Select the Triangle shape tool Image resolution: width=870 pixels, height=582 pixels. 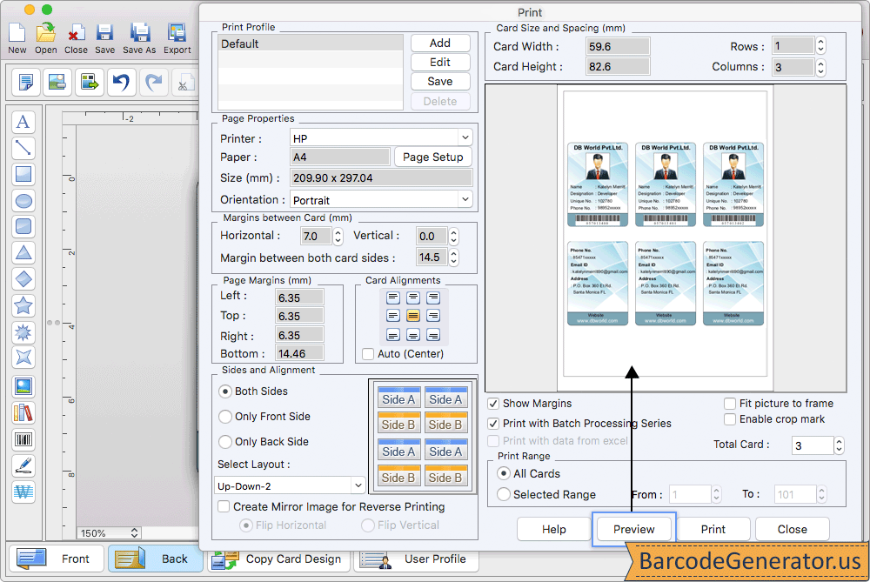point(23,252)
